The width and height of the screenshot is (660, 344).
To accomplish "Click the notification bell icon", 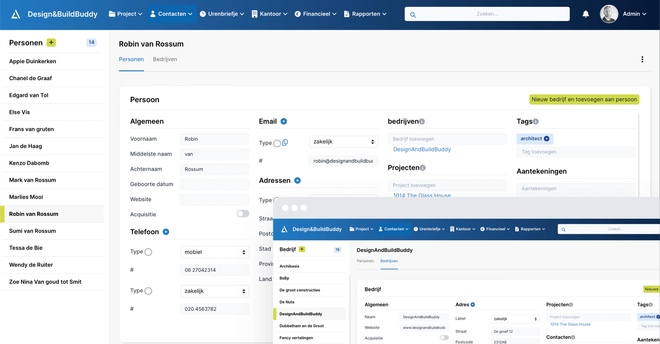I will tap(586, 14).
